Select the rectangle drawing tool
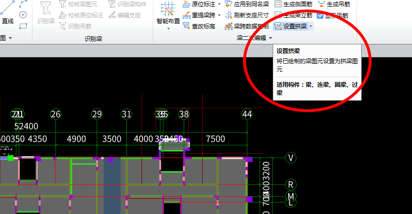The width and height of the screenshot is (412, 214). [x=23, y=26]
